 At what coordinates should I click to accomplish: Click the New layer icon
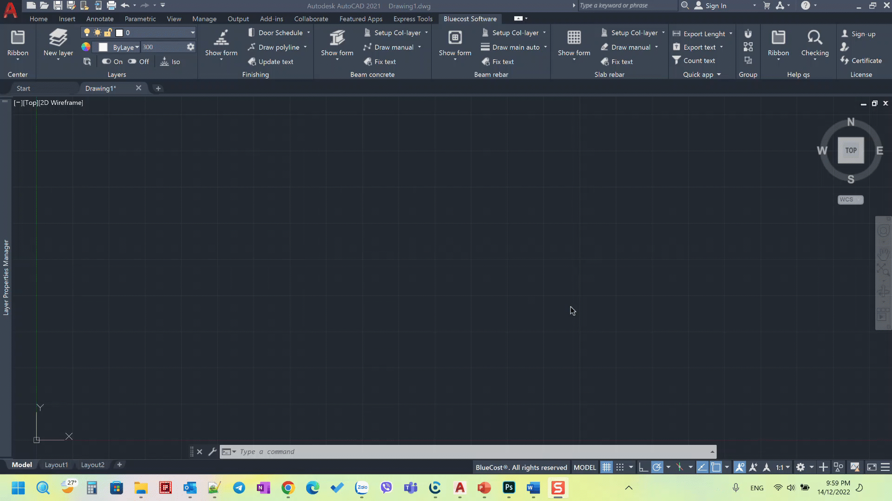[x=58, y=38]
